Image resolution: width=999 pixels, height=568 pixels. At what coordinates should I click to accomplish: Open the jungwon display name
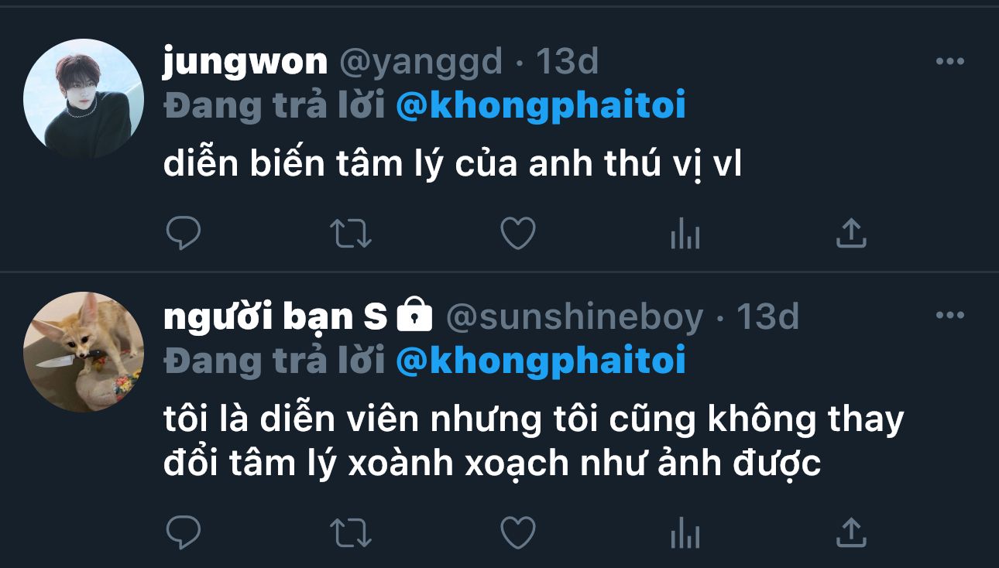[245, 63]
